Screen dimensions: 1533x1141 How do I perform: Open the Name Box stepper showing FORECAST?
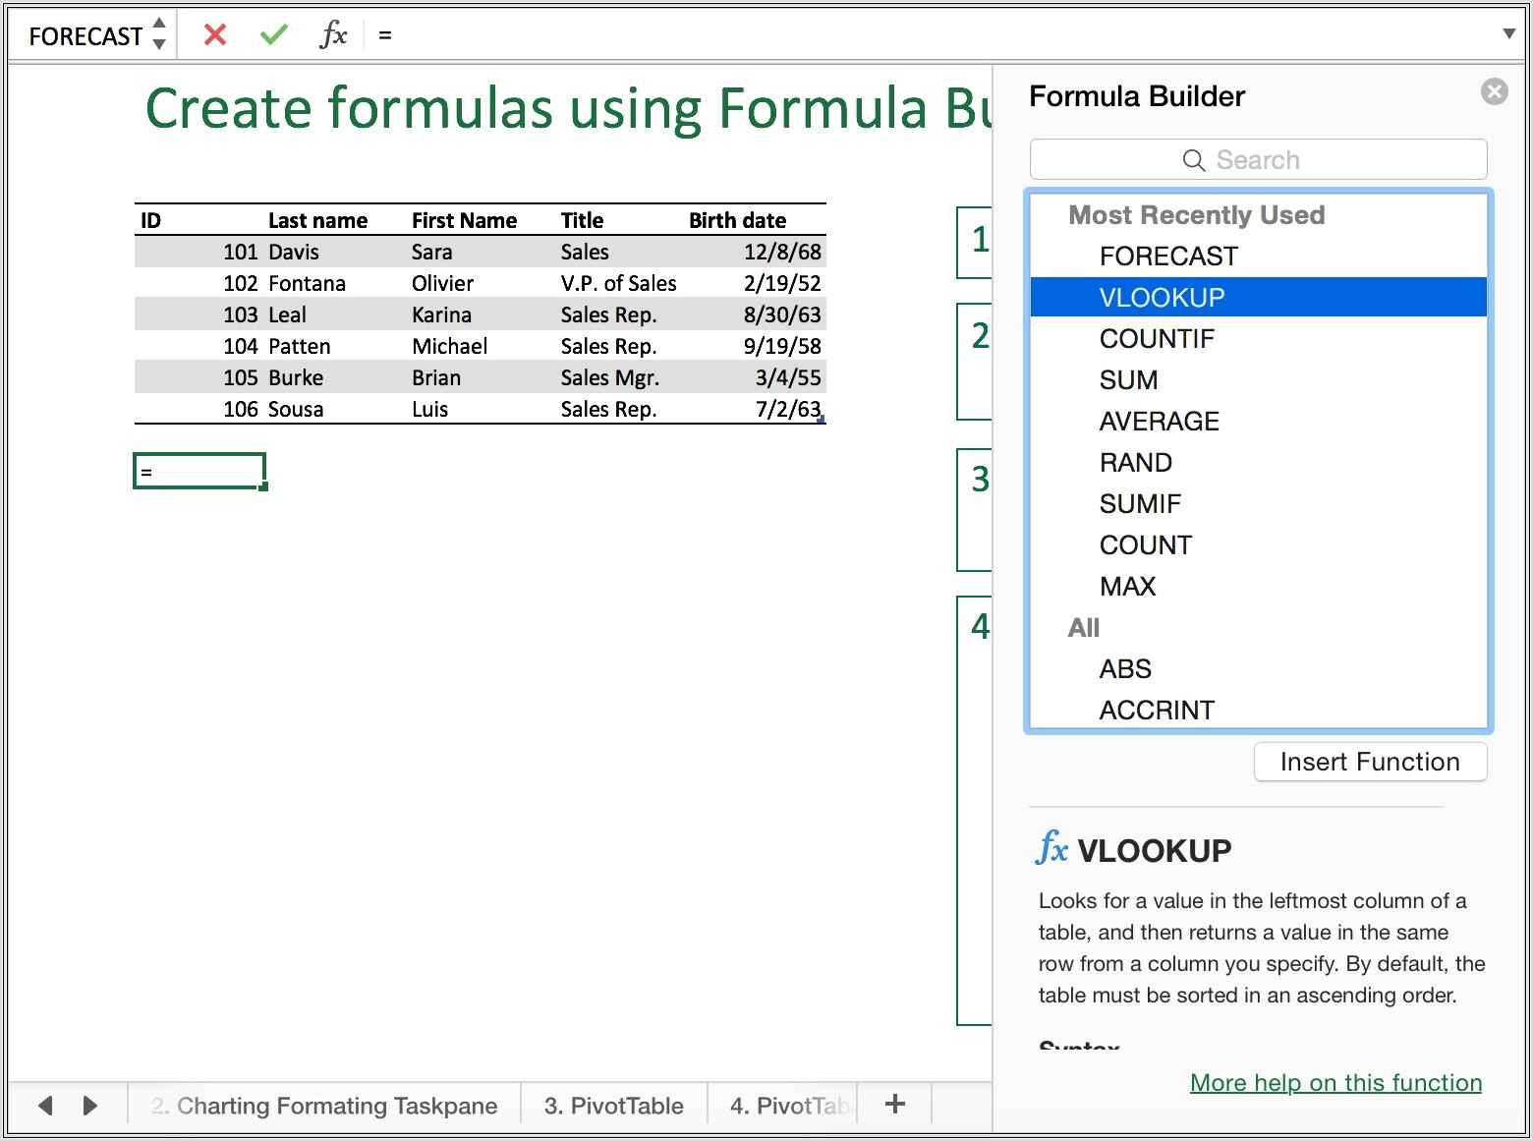159,34
